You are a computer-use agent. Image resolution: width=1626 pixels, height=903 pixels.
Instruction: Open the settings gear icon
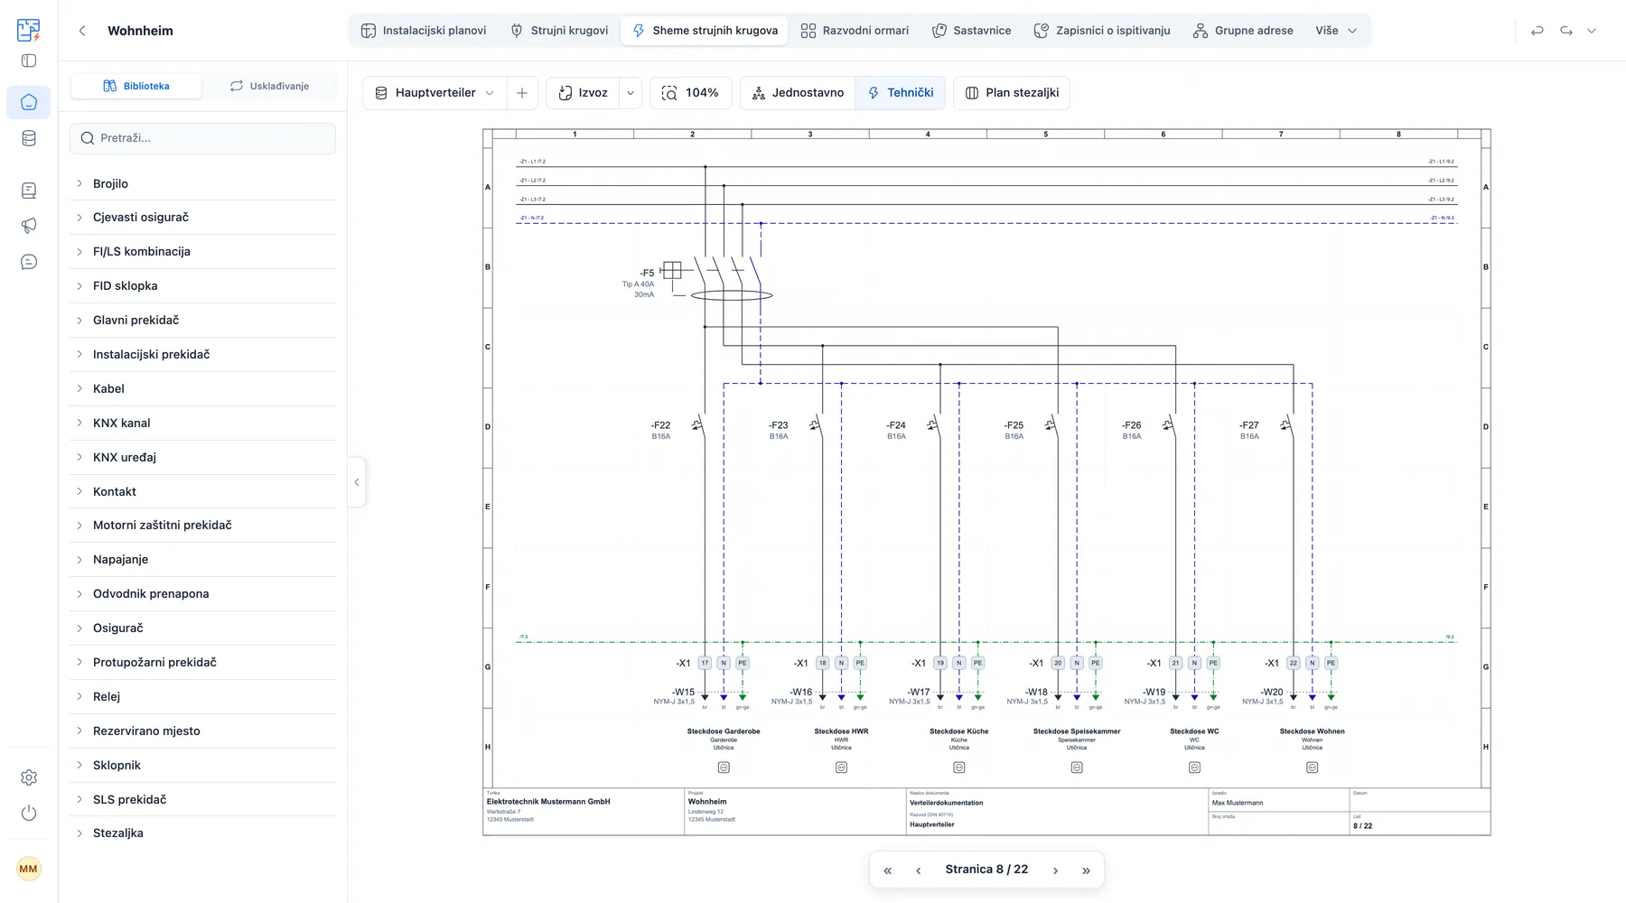pos(29,777)
